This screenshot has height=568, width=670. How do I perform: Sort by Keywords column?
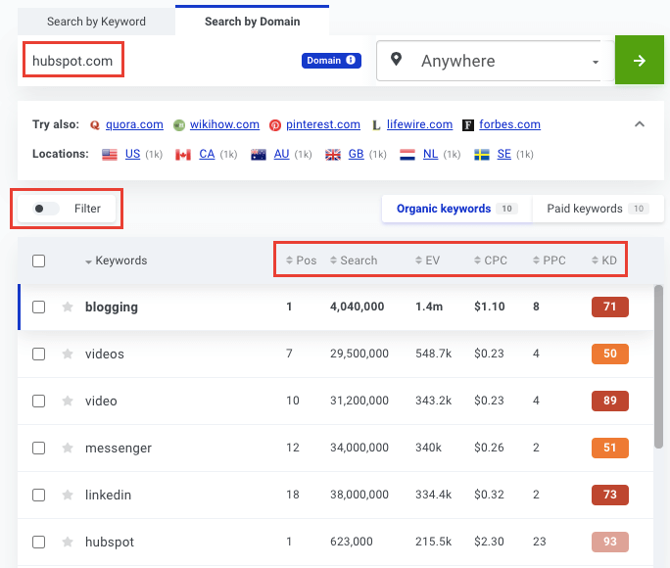[x=116, y=260]
